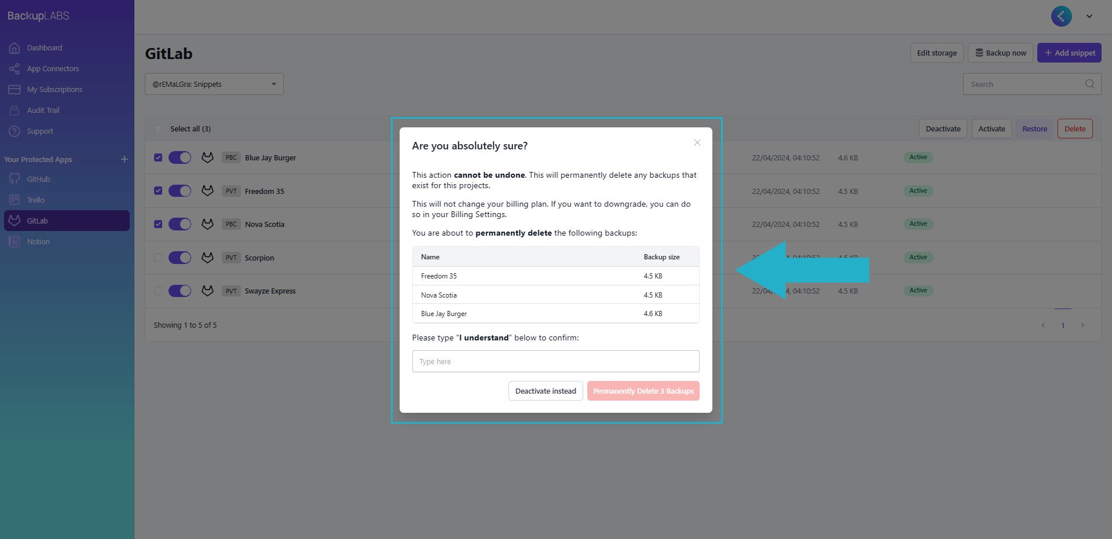Click Permanently Delete 3 Backups button
The width and height of the screenshot is (1112, 539).
coord(643,391)
